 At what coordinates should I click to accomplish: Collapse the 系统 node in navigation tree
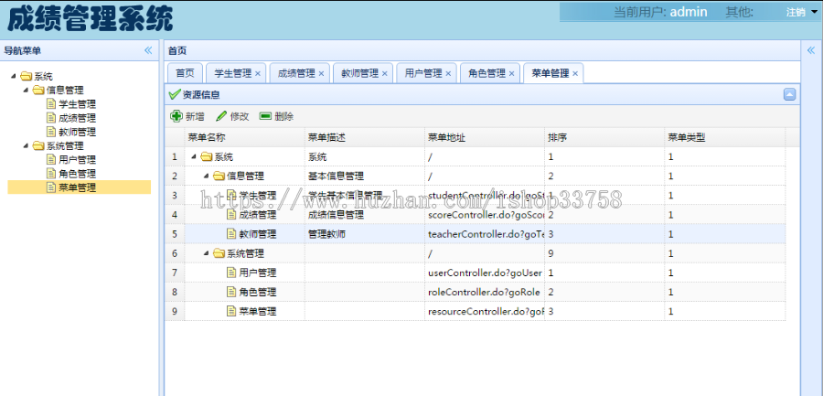(x=14, y=77)
